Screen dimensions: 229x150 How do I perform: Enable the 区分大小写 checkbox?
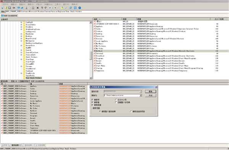coord(116,100)
